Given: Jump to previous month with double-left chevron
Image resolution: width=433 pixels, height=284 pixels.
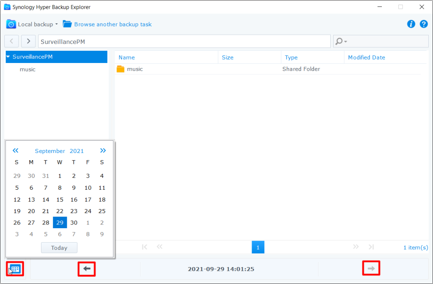Looking at the screenshot, I should click(16, 151).
